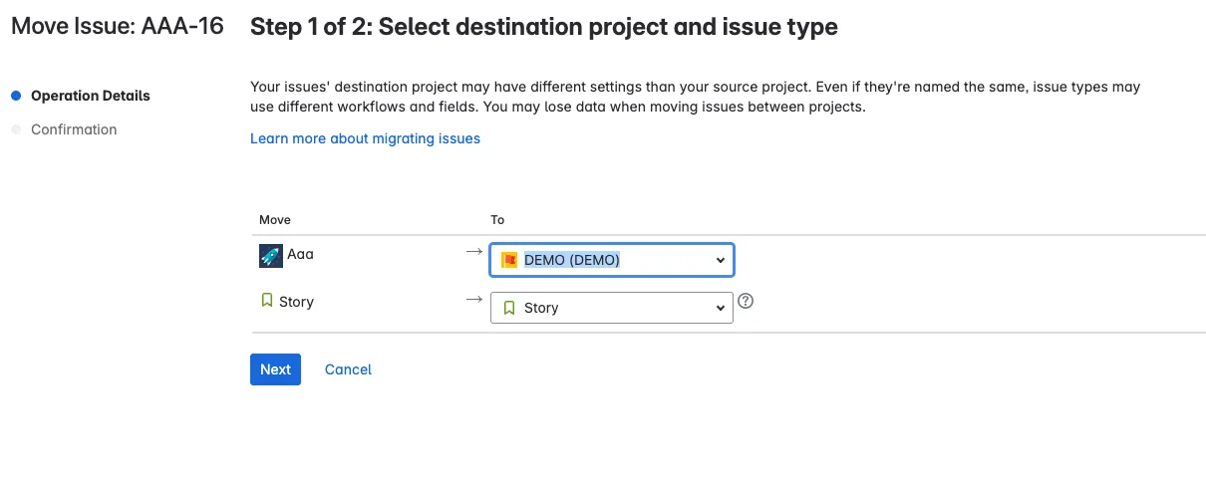Click the To column header
Image resolution: width=1206 pixels, height=481 pixels.
(x=497, y=219)
